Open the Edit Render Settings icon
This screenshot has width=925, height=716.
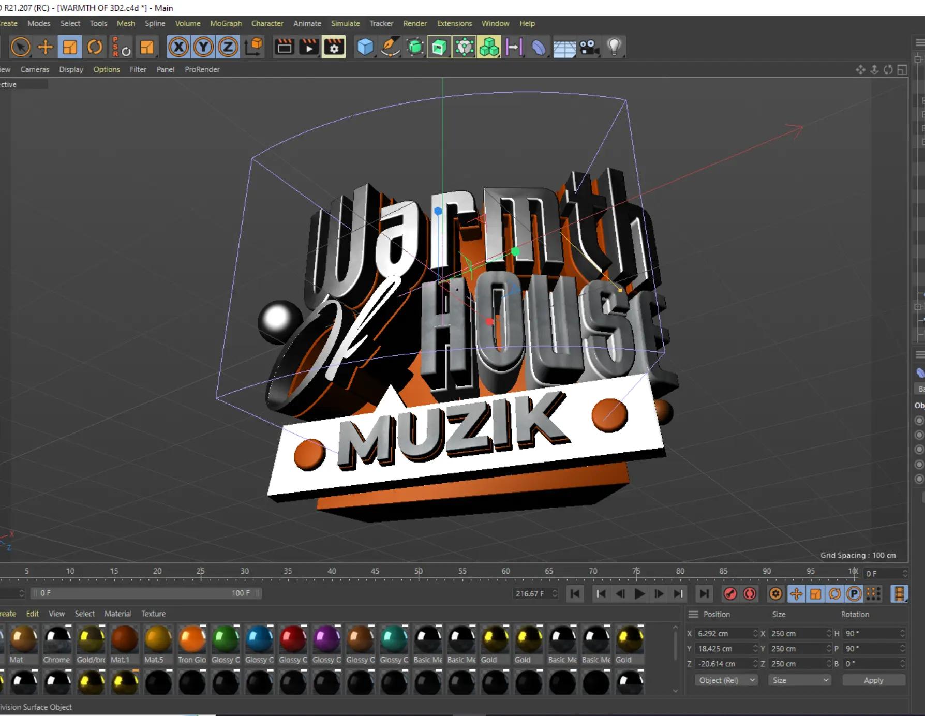334,47
